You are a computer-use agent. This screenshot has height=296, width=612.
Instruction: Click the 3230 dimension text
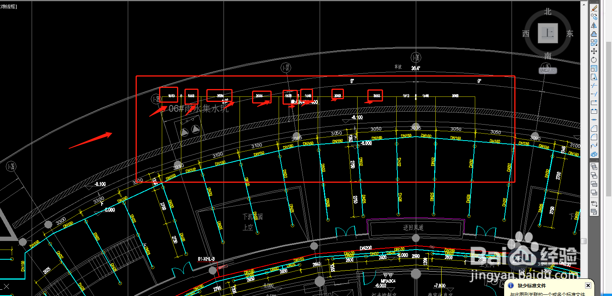178,166
